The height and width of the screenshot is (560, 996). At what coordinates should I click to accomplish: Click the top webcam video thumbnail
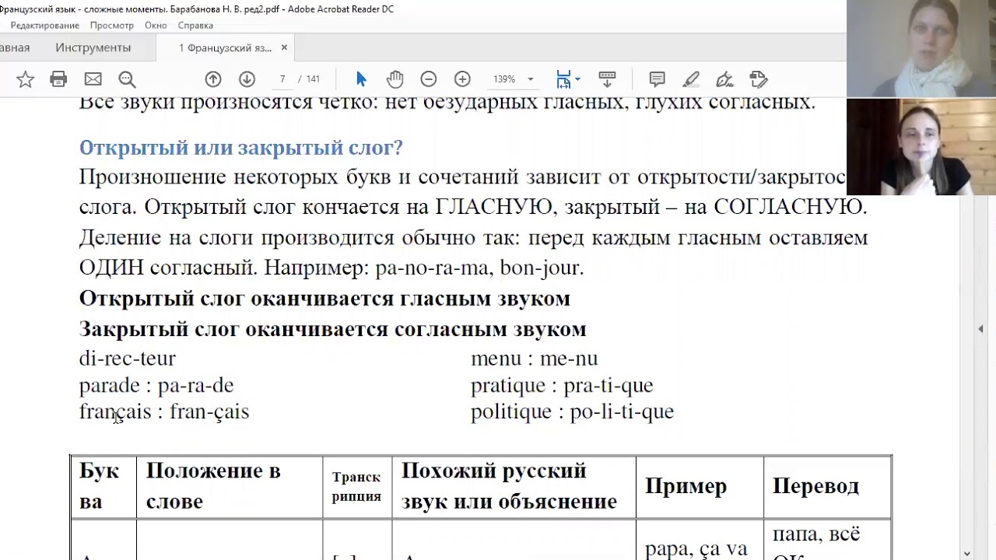pos(921,48)
